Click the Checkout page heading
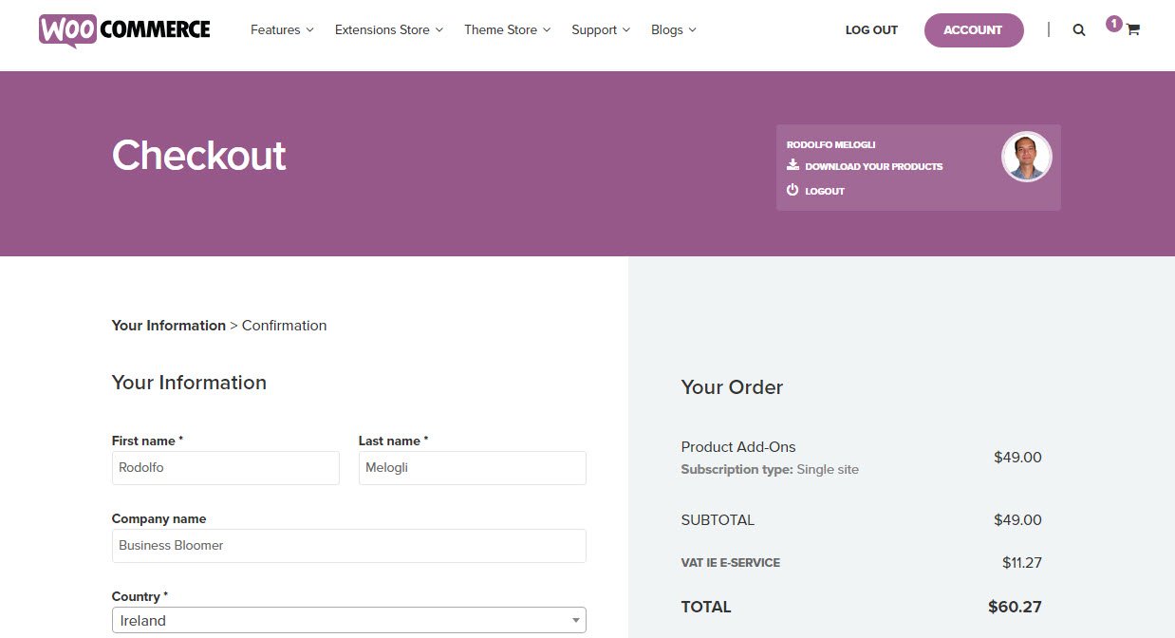This screenshot has height=638, width=1175. (x=199, y=156)
